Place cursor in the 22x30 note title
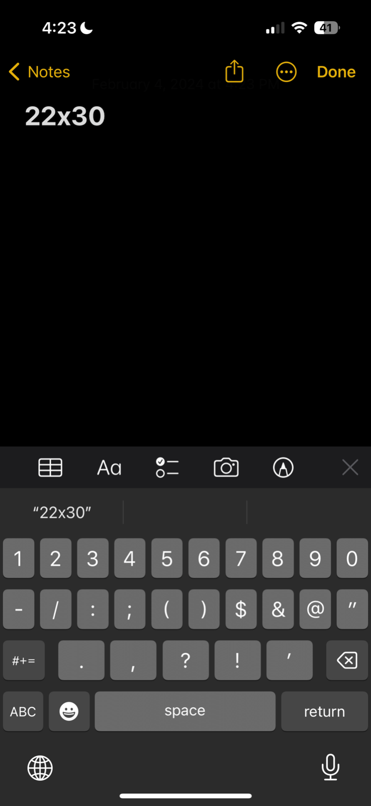This screenshot has height=806, width=371. [x=65, y=116]
